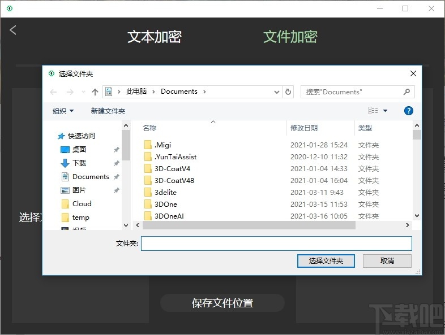The width and height of the screenshot is (445, 335).
Task: Expand the chevron after 此电脑 in path
Action: pyautogui.click(x=153, y=92)
